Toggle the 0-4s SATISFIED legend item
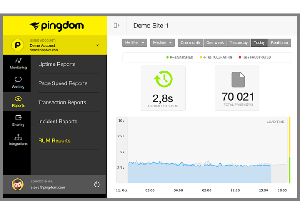 tap(180, 57)
